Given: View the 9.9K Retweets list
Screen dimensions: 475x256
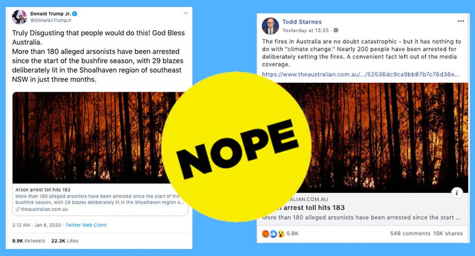Looking at the screenshot, I should point(28,241).
